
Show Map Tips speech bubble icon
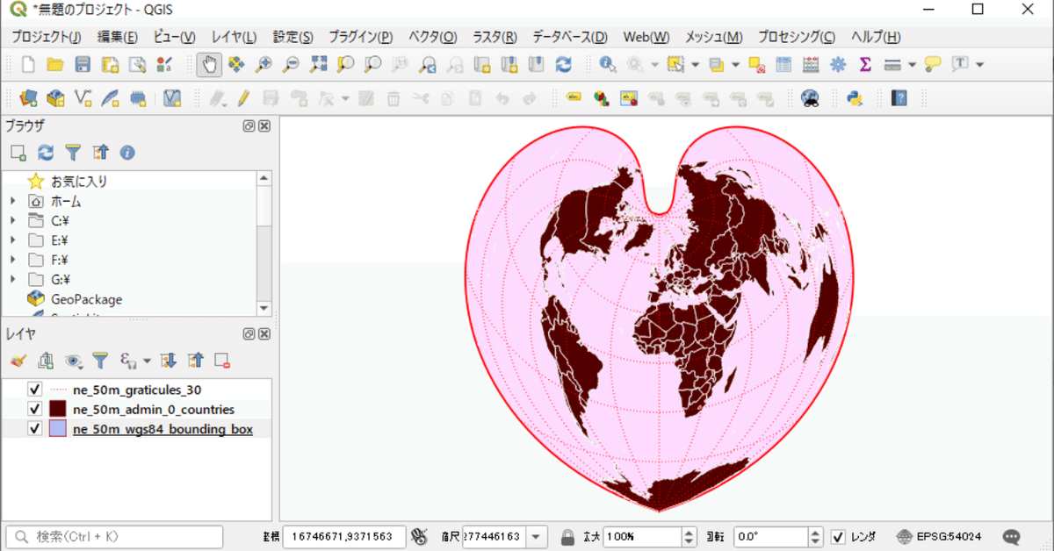pyautogui.click(x=933, y=65)
